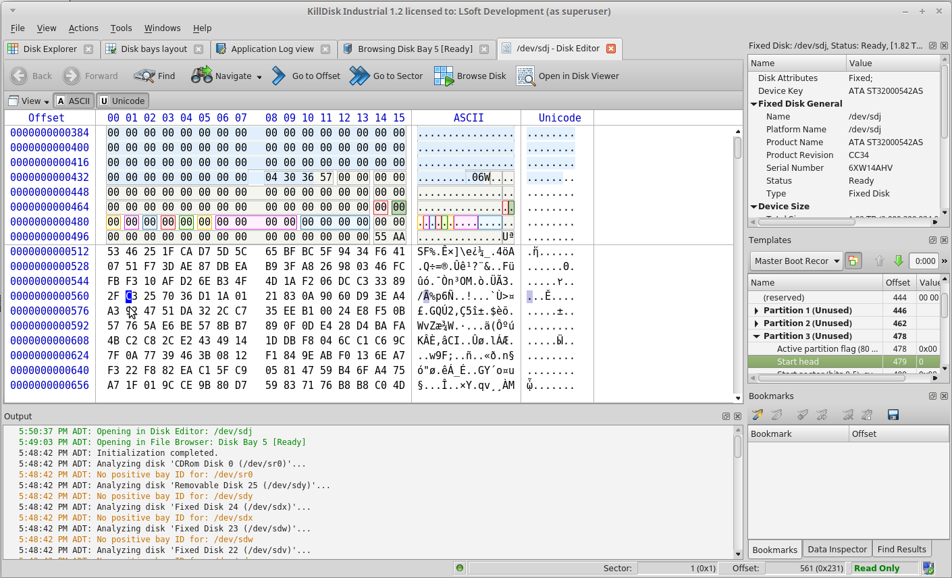Image resolution: width=952 pixels, height=578 pixels.
Task: Switch to the Disk bays layout tab
Action: coord(154,49)
